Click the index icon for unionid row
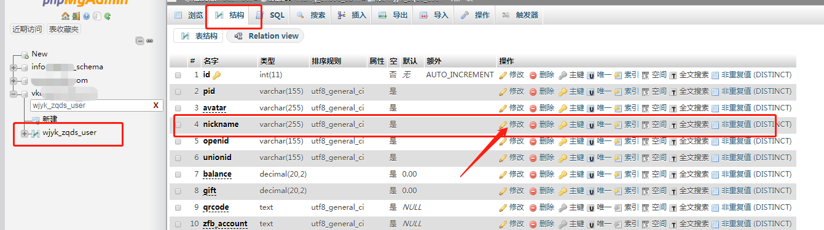This screenshot has width=824, height=230. click(618, 158)
